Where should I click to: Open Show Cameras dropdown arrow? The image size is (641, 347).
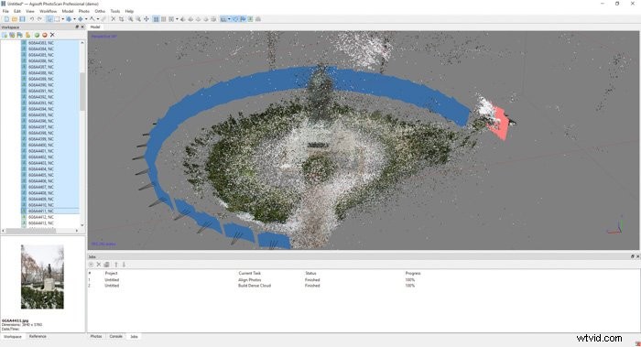click(229, 19)
